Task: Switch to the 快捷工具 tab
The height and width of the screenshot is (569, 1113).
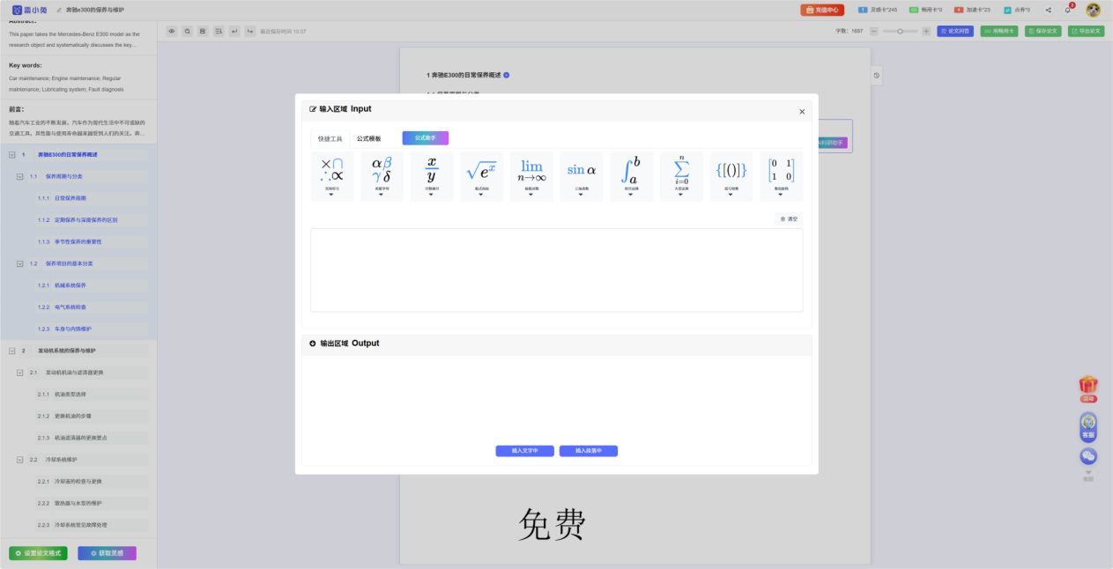Action: pyautogui.click(x=330, y=138)
